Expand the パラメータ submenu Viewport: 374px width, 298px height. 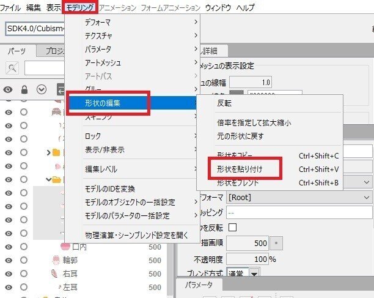point(133,49)
